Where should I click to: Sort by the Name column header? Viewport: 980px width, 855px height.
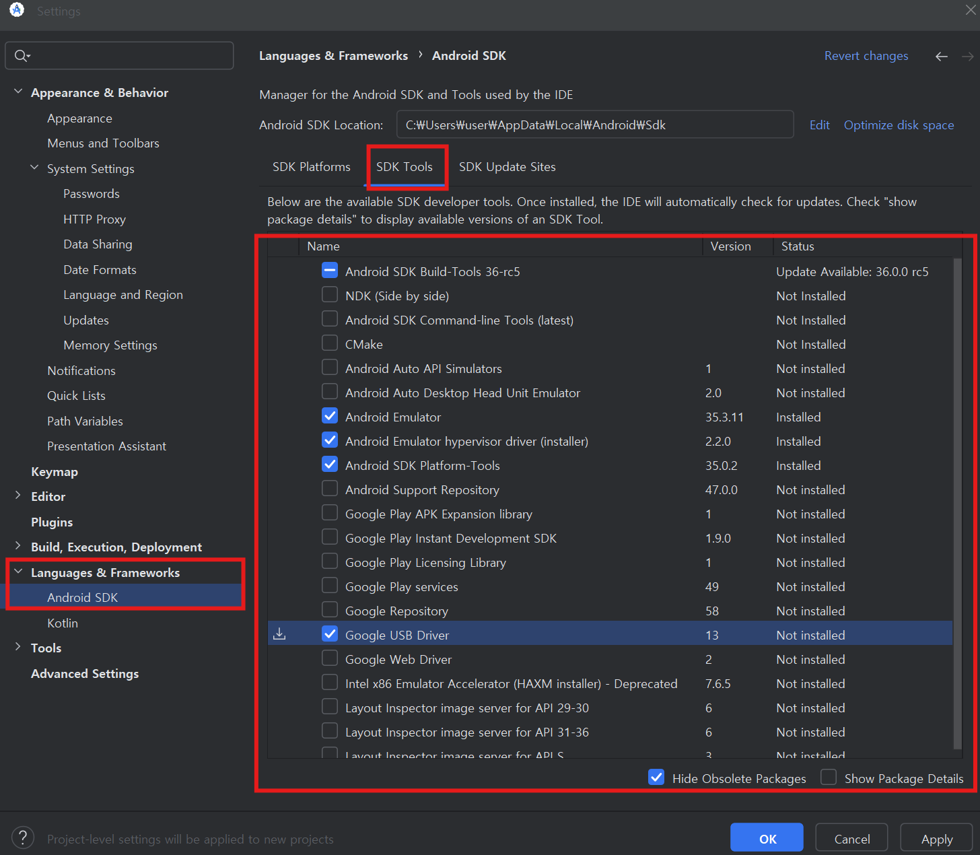[501, 246]
